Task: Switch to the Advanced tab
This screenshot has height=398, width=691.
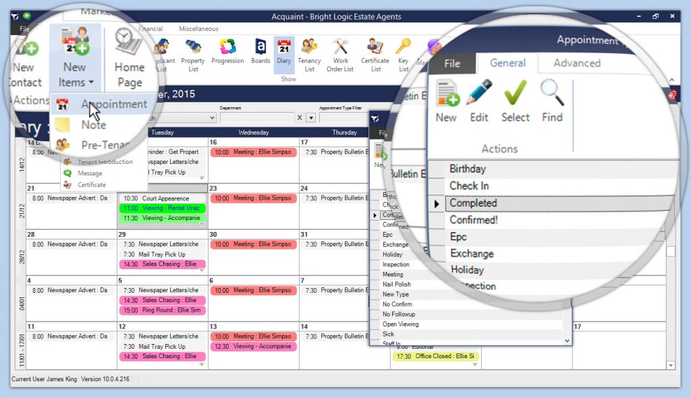Action: click(x=576, y=63)
